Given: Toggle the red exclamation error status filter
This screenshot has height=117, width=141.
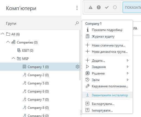Looking at the screenshot, I should click(x=99, y=7).
